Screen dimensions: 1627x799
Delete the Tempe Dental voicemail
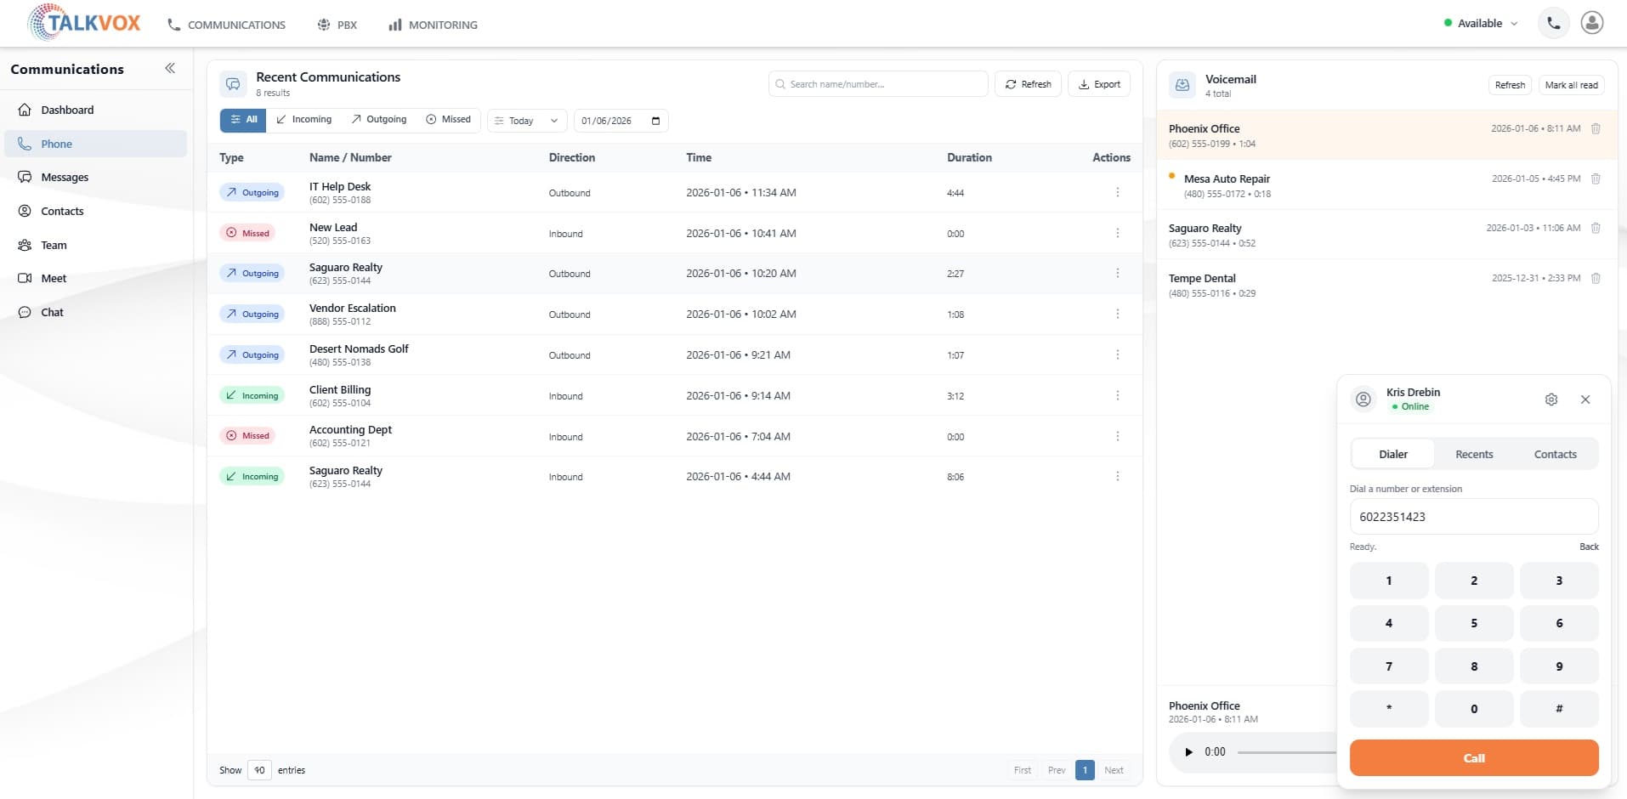tap(1595, 278)
